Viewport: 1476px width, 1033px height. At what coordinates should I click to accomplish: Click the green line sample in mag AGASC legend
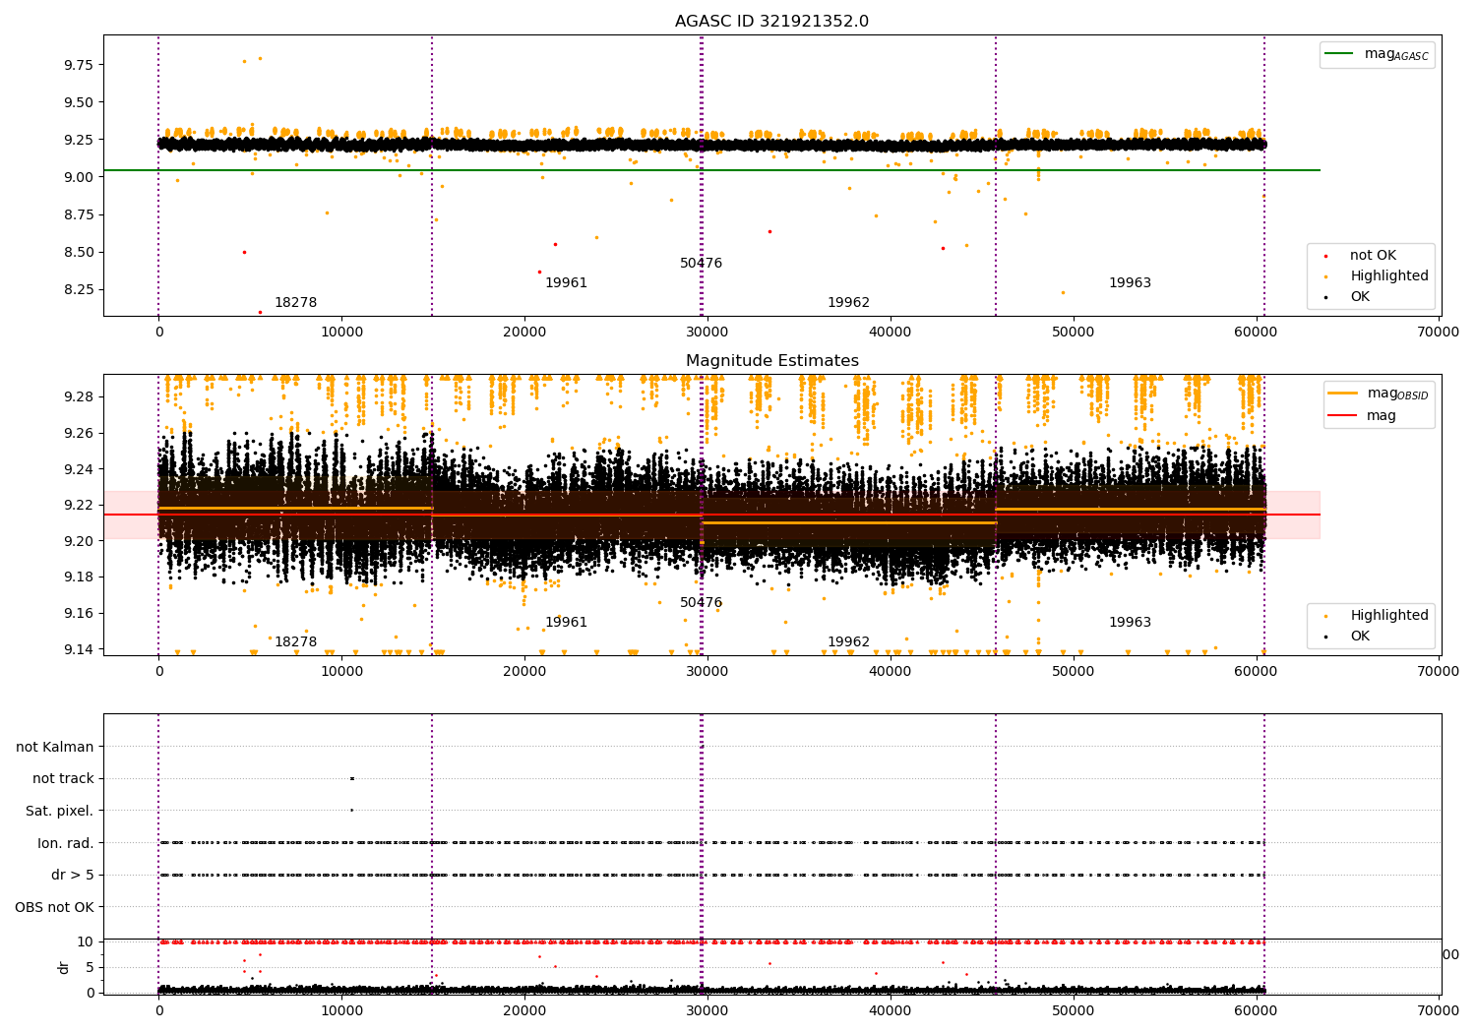pyautogui.click(x=1340, y=53)
